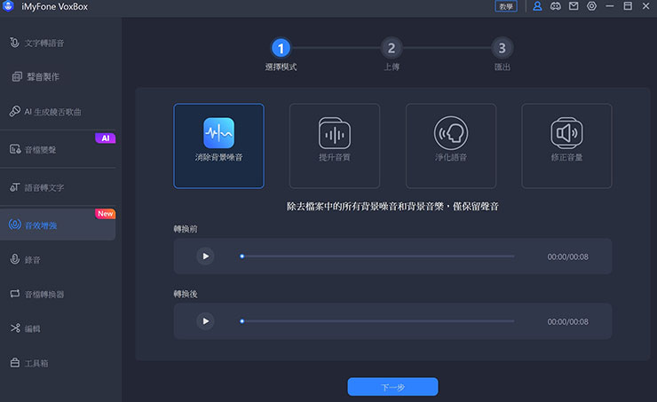Click the microphone icon beside AI 生成饒舌歌曲
The image size is (657, 402).
(15, 112)
